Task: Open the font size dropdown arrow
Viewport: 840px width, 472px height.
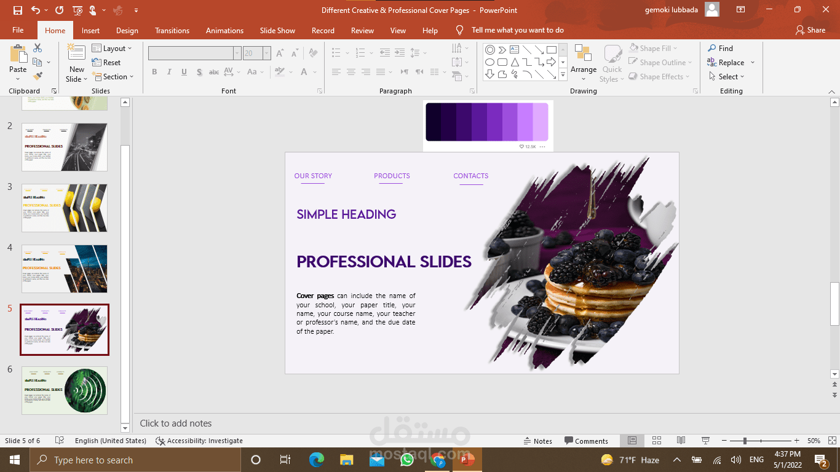Action: pyautogui.click(x=267, y=53)
